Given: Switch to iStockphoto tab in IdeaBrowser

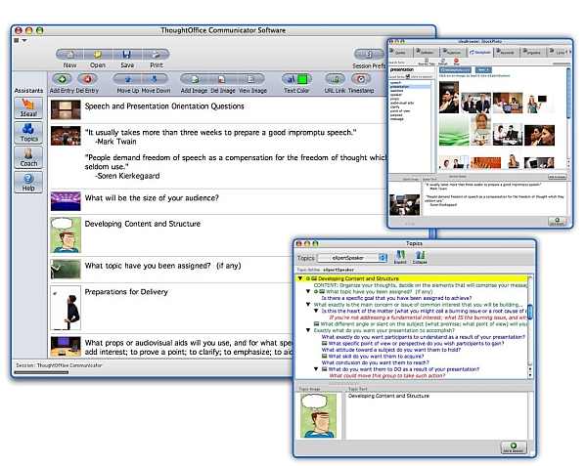Looking at the screenshot, I should (x=480, y=53).
